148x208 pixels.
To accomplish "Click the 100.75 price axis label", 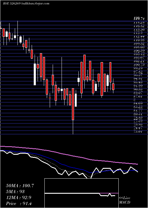I will pyautogui.click(x=139, y=65).
